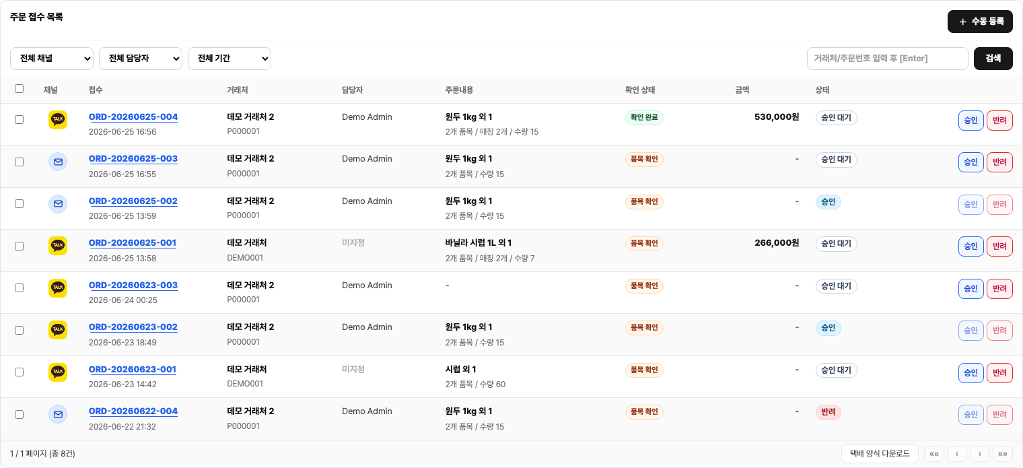Click the 주문내용 column header
This screenshot has width=1023, height=468.
tap(459, 90)
